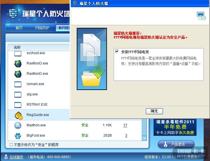Click the 262B traffic value
The width and height of the screenshot is (210, 161).
click(x=107, y=136)
